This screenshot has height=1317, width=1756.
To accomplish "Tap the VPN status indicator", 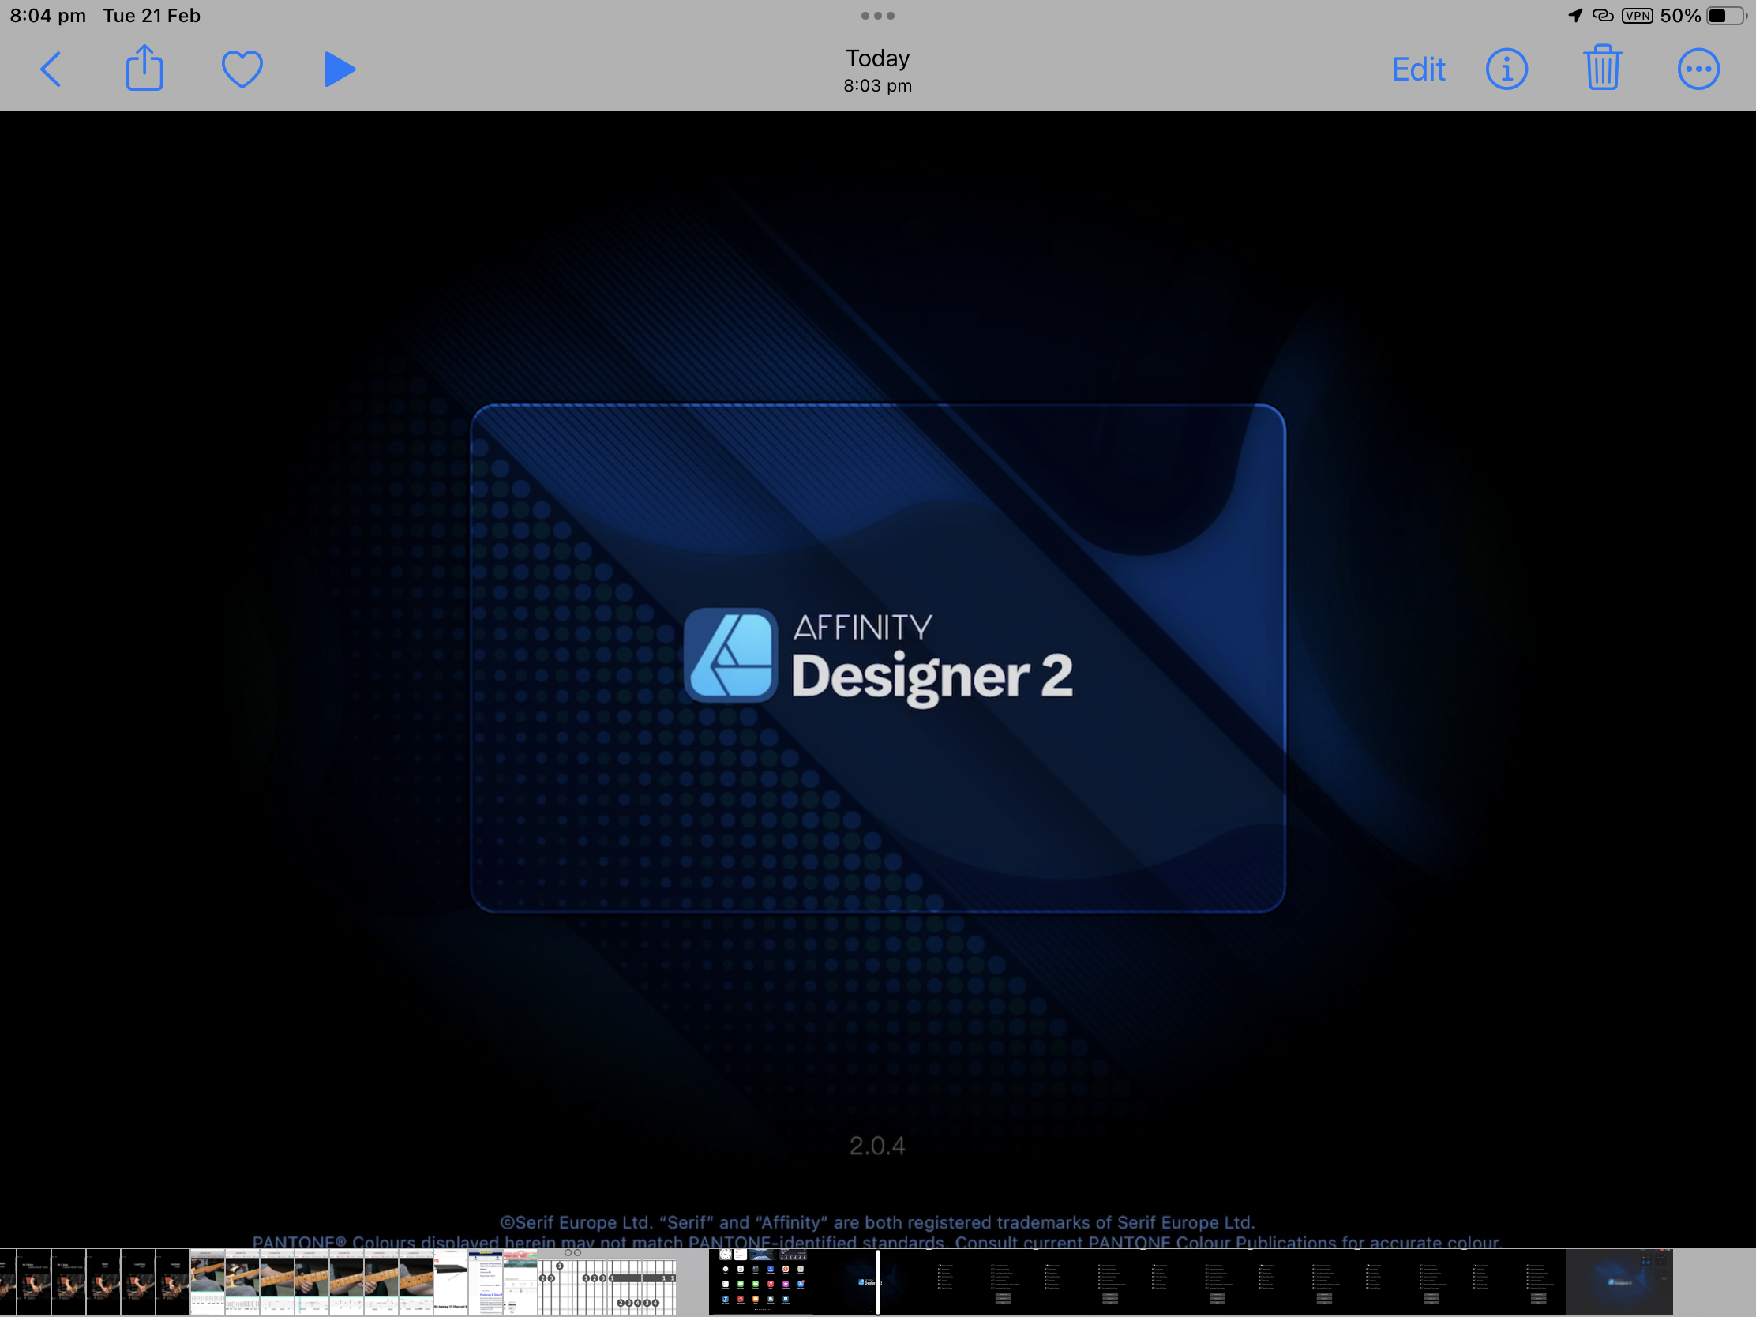I will click(x=1637, y=16).
